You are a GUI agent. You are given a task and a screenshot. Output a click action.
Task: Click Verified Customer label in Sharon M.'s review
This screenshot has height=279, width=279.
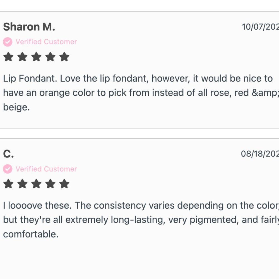[x=46, y=42]
